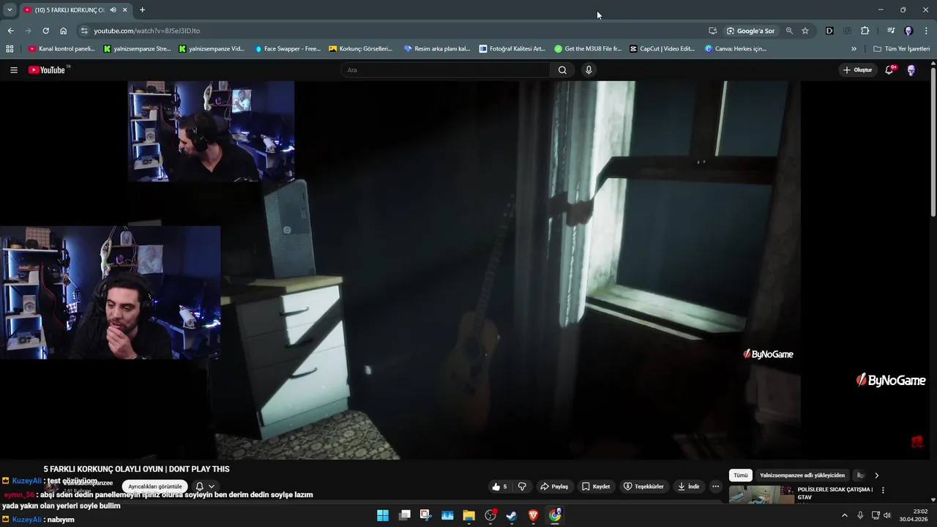Save video with Kaydet button
This screenshot has height=527, width=937.
[596, 487]
